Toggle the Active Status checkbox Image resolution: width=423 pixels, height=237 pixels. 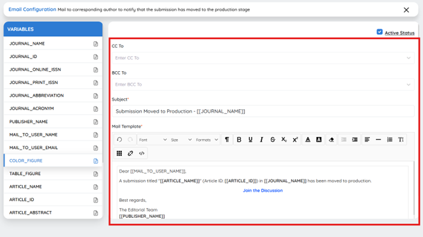(x=380, y=32)
